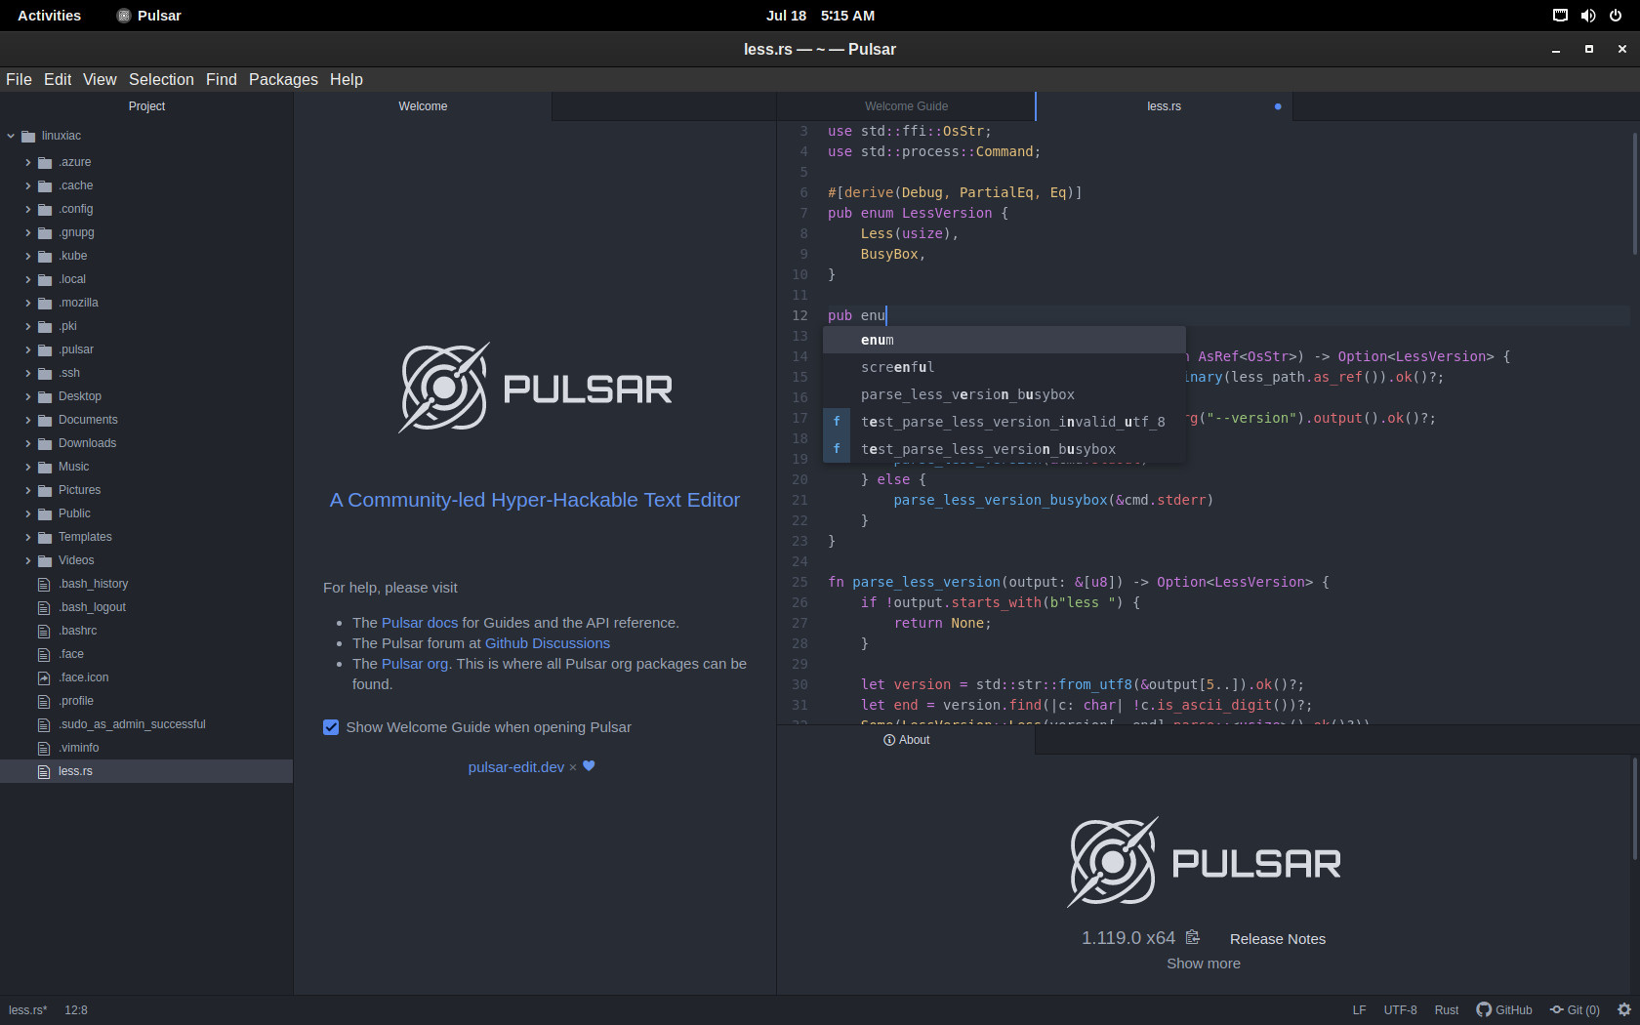Click cursor position 12:8 in status bar
The width and height of the screenshot is (1640, 1025).
[x=76, y=1010]
